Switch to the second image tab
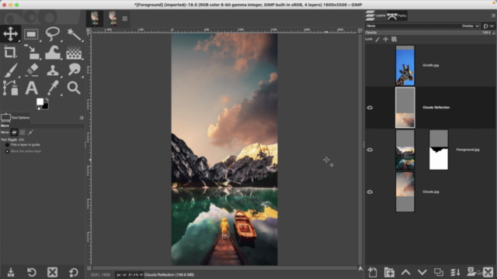Image resolution: width=497 pixels, height=279 pixels. click(x=113, y=19)
